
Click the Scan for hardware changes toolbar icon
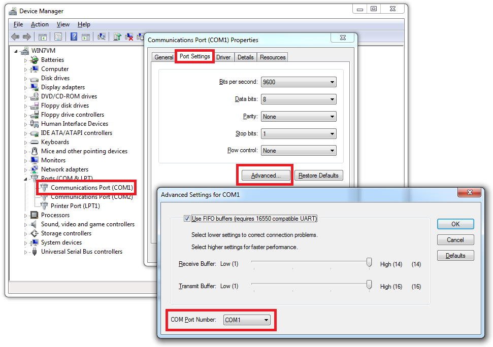102,37
